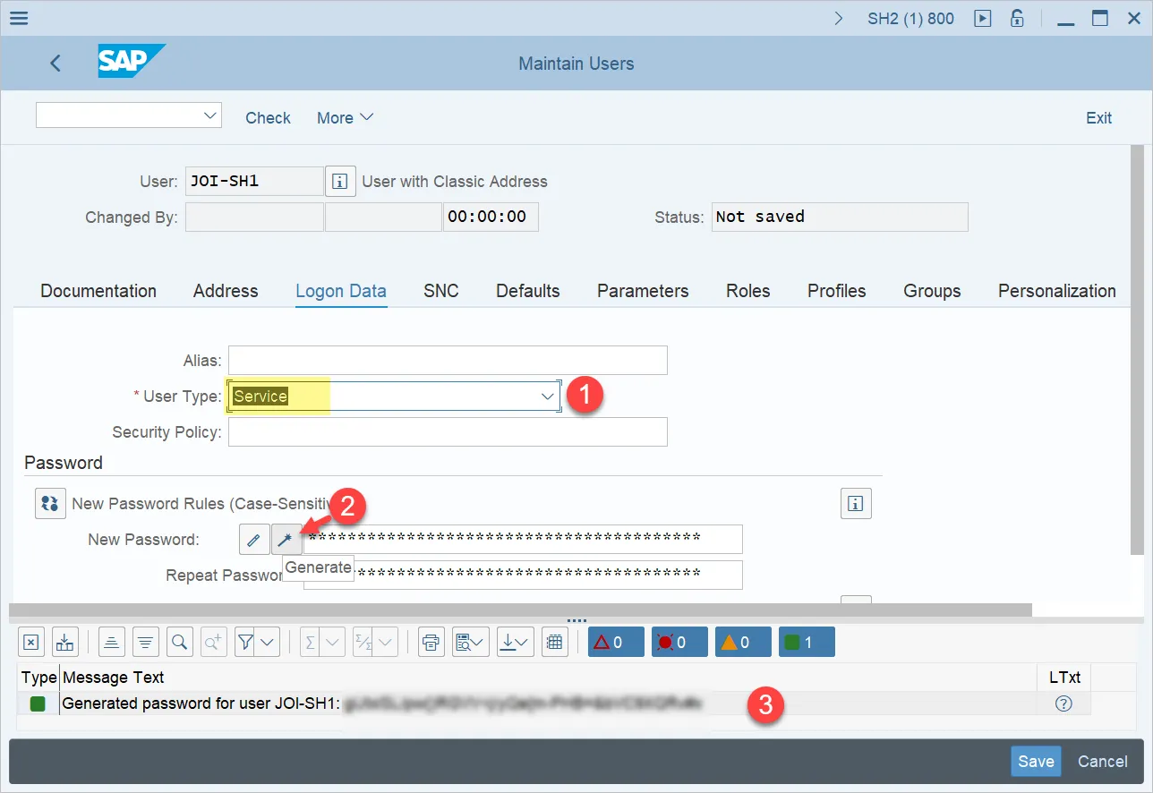Image resolution: width=1153 pixels, height=793 pixels.
Task: Click the play icon beside SH2 (1) 800
Action: pos(983,18)
